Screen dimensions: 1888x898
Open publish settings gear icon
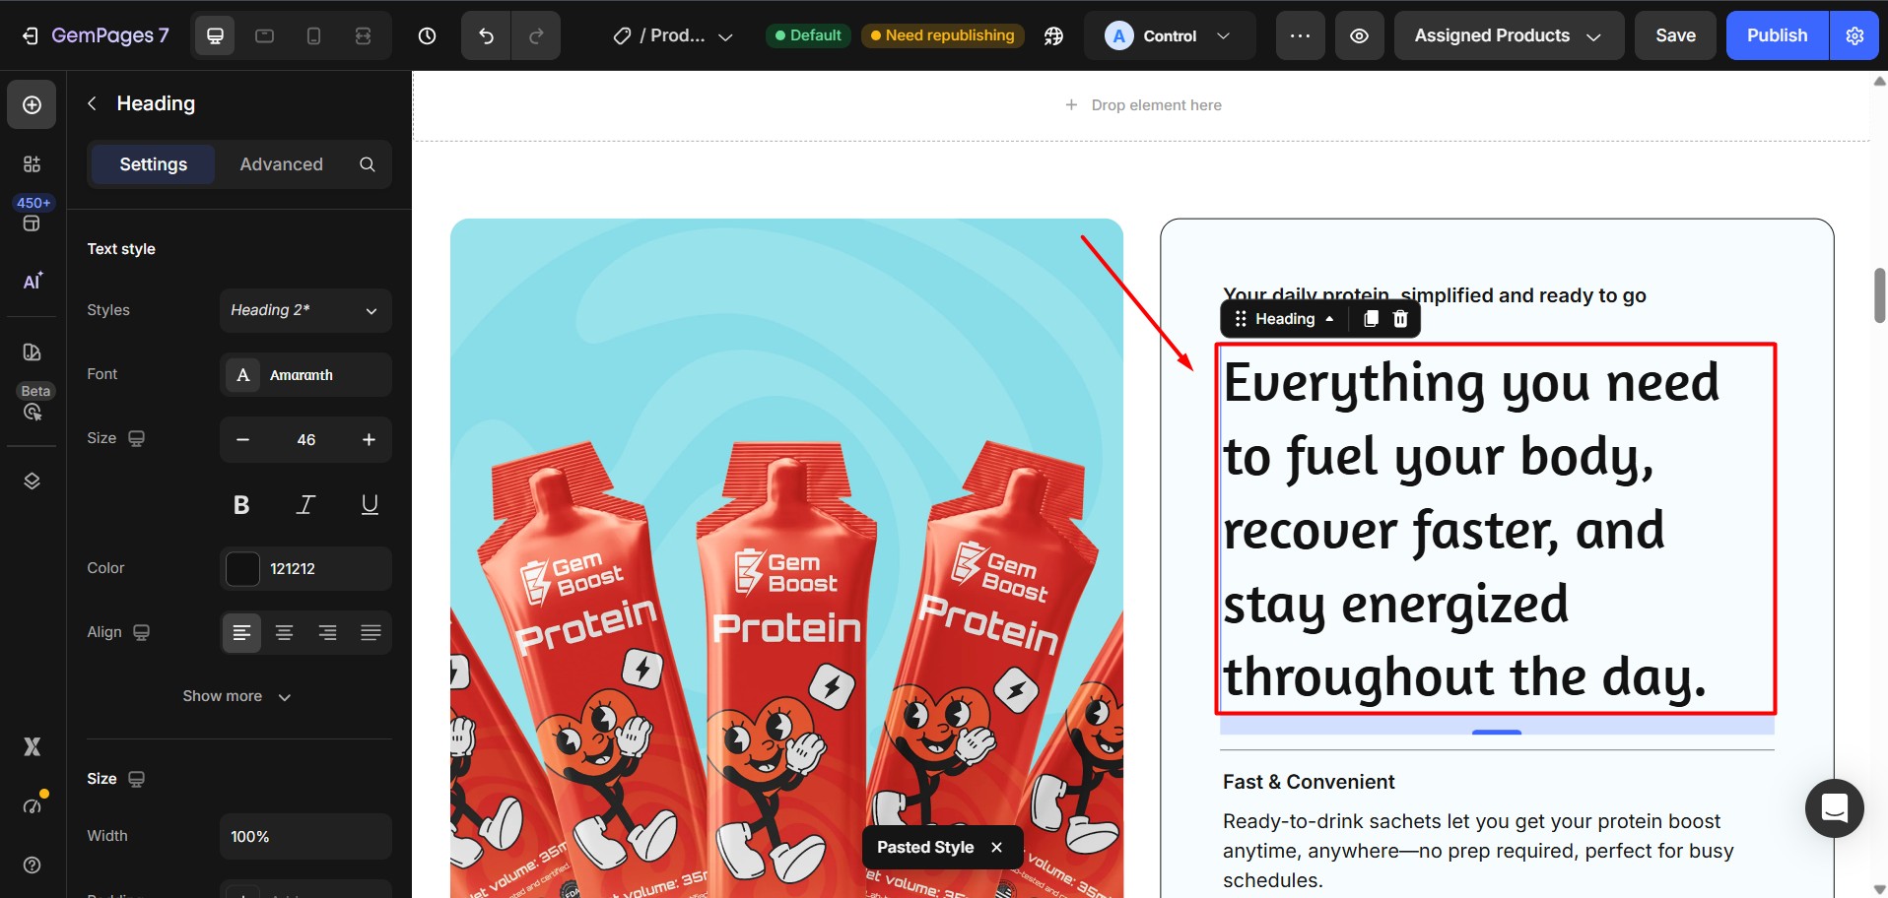tap(1854, 36)
